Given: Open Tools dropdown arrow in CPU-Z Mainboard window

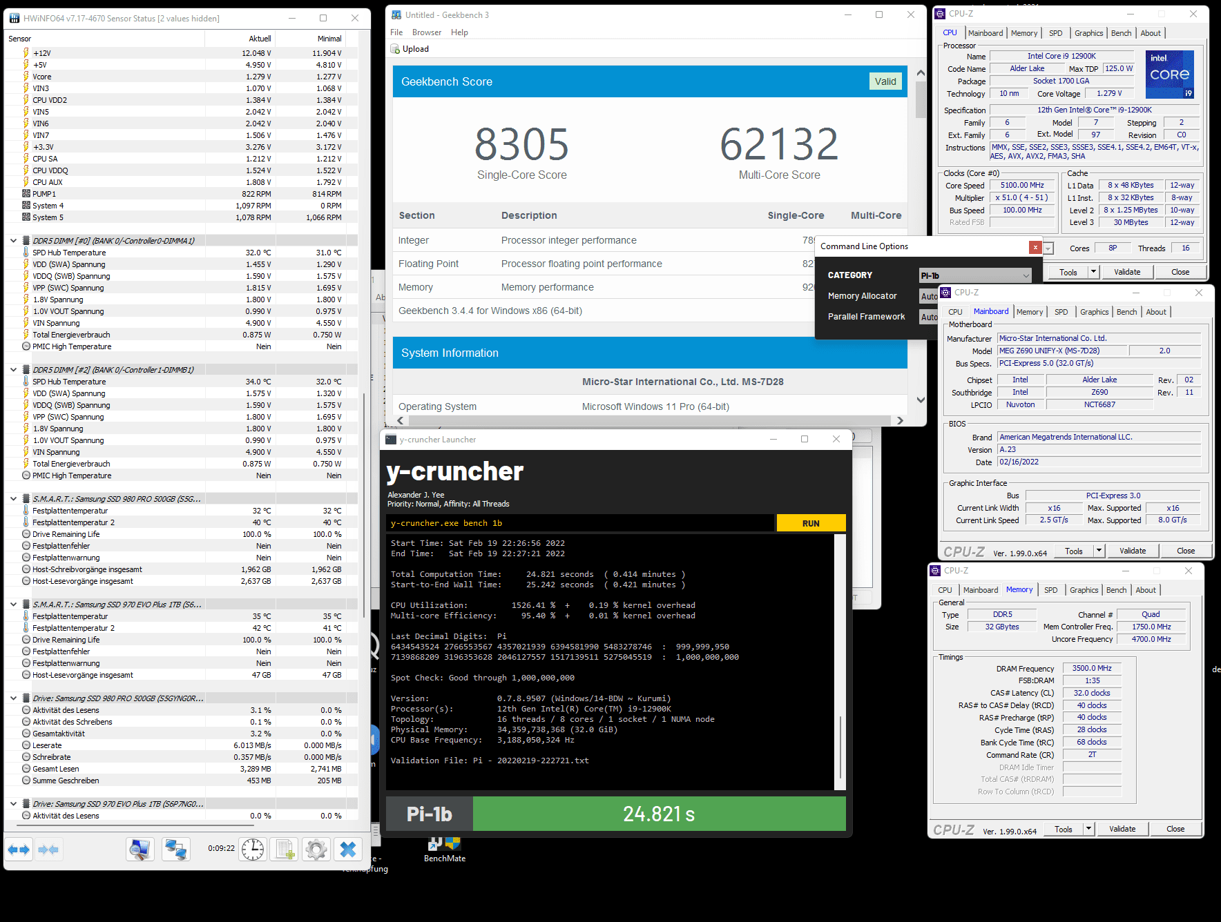Looking at the screenshot, I should [x=1099, y=551].
